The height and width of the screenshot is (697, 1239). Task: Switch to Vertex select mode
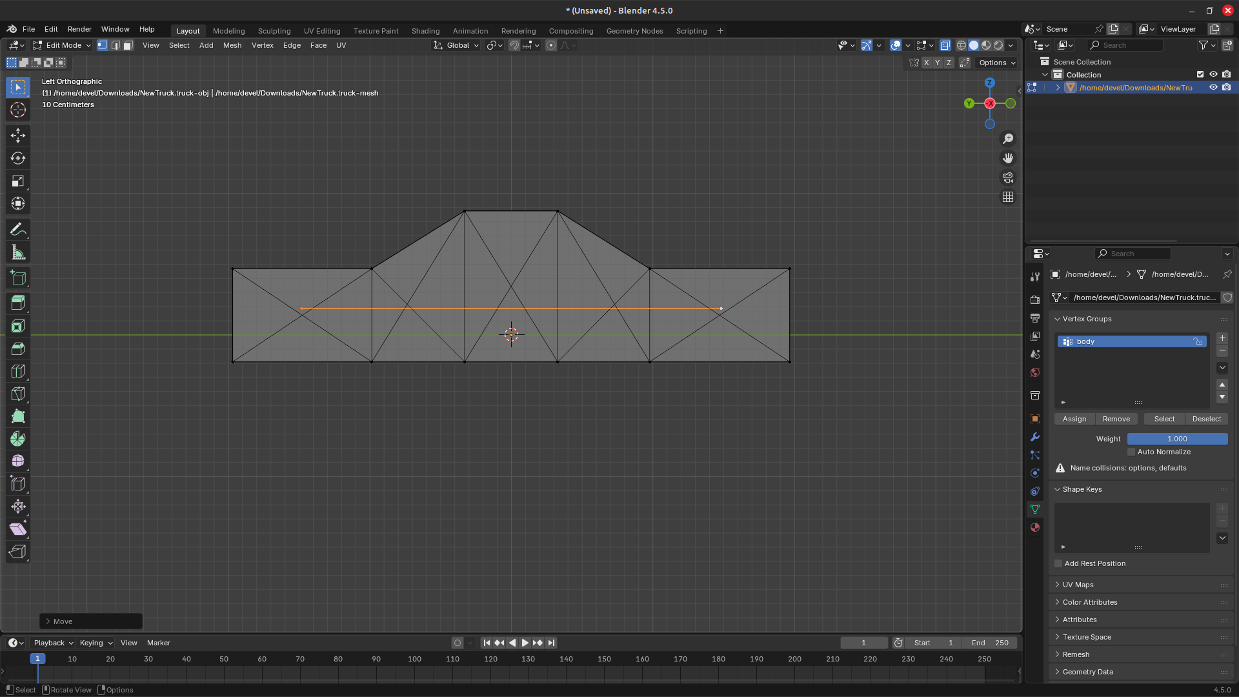click(x=103, y=45)
